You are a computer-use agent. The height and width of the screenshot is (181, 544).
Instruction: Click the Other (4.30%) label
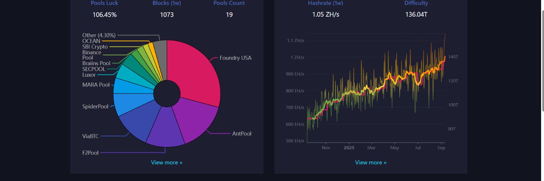[99, 35]
